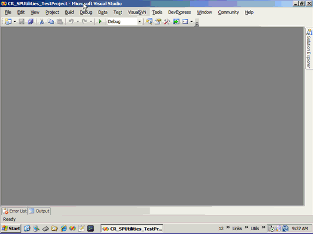
Task: Click the Cut scissors icon
Action: coord(41,22)
